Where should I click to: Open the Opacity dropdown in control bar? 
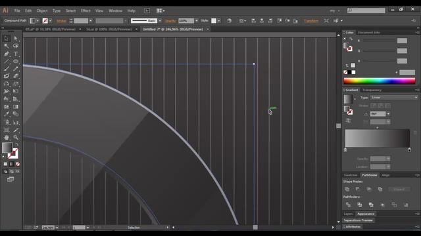(197, 20)
